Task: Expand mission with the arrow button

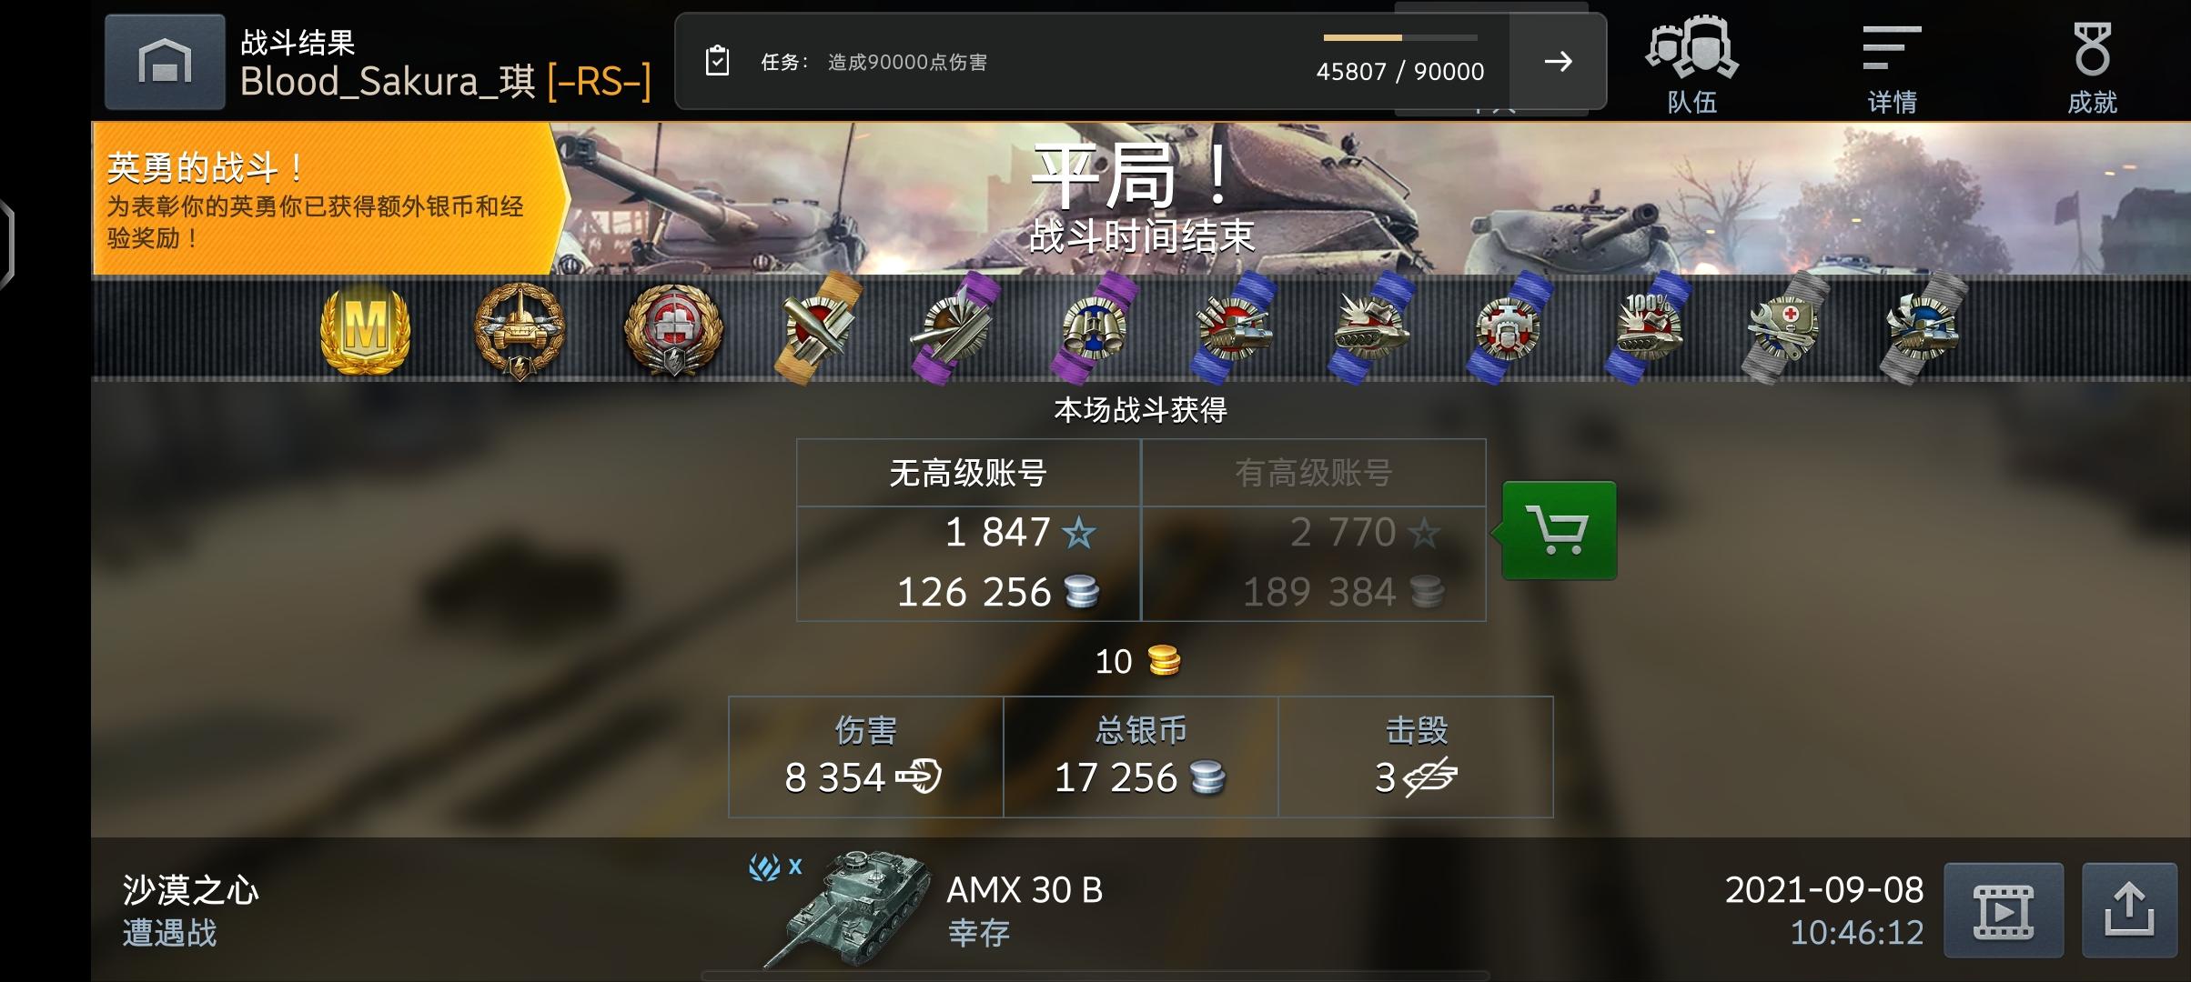Action: click(x=1558, y=62)
